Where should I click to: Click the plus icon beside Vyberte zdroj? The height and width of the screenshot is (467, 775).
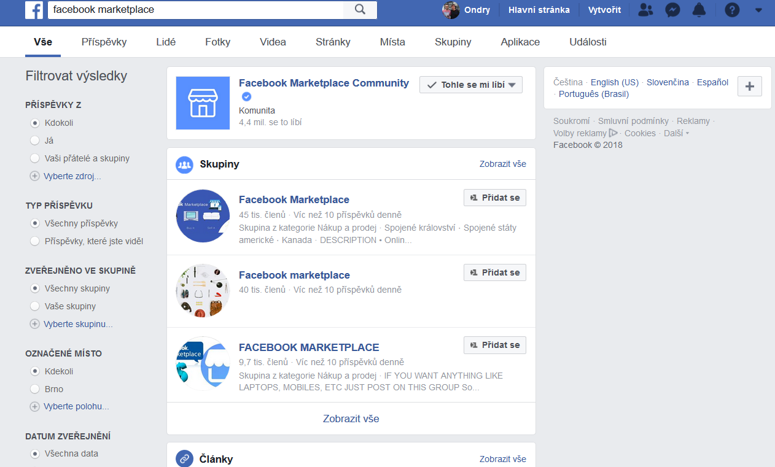coord(34,176)
